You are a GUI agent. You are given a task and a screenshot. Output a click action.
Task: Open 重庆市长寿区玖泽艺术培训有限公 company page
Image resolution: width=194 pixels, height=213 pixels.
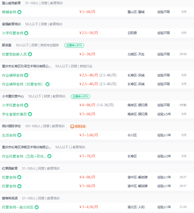coord(26,66)
